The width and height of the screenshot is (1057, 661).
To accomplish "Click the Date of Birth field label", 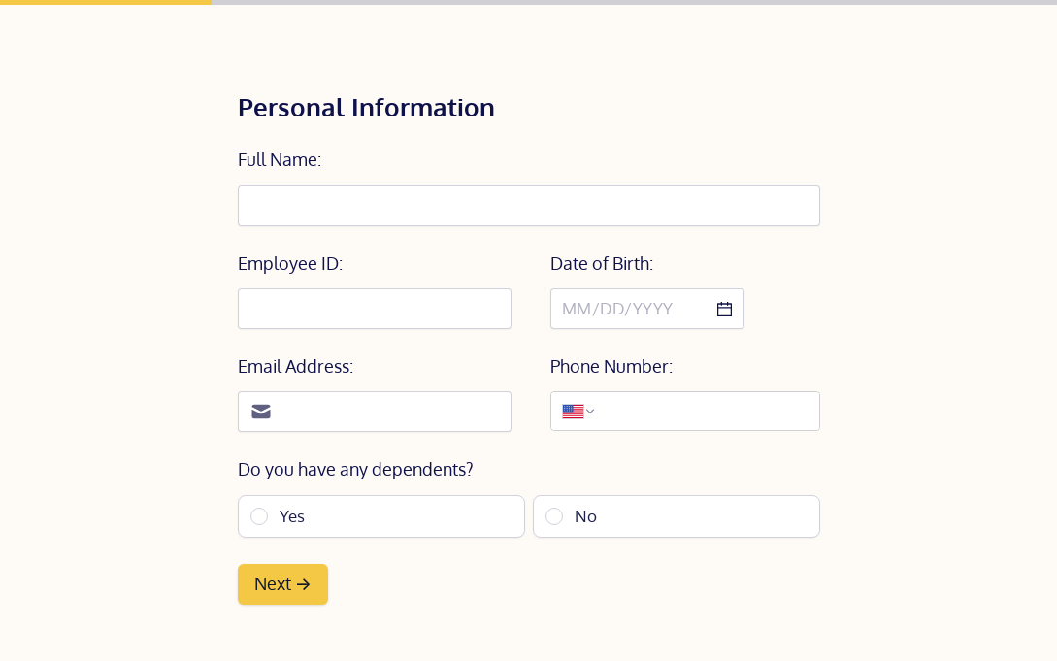I will [x=601, y=263].
